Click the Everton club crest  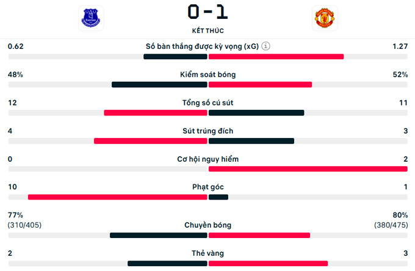click(x=91, y=19)
